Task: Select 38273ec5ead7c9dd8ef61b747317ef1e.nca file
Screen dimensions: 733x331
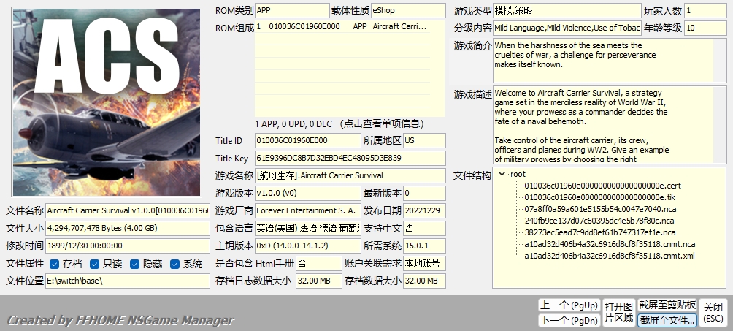Action: pyautogui.click(x=600, y=232)
